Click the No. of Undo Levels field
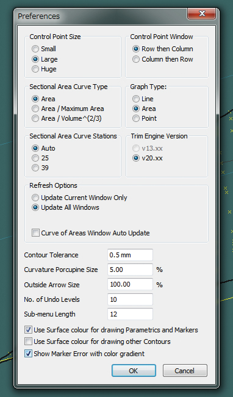233x397 pixels. [130, 299]
